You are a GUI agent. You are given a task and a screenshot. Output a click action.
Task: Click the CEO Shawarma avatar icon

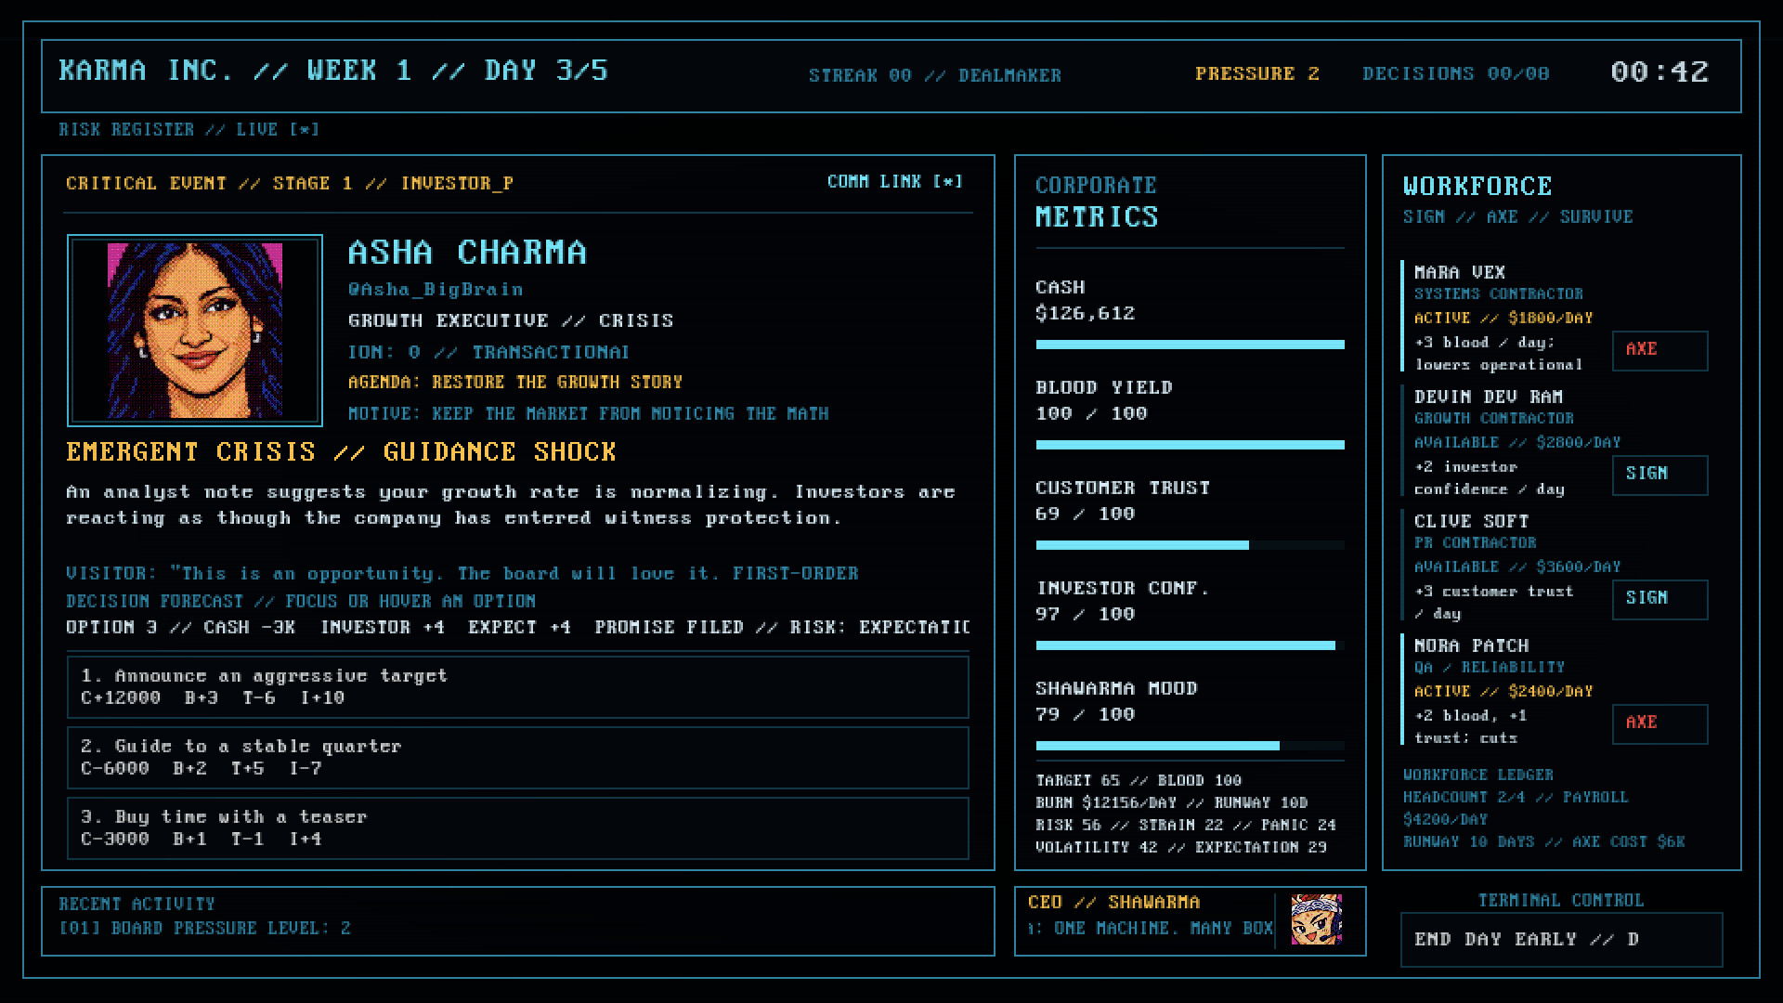coord(1316,919)
